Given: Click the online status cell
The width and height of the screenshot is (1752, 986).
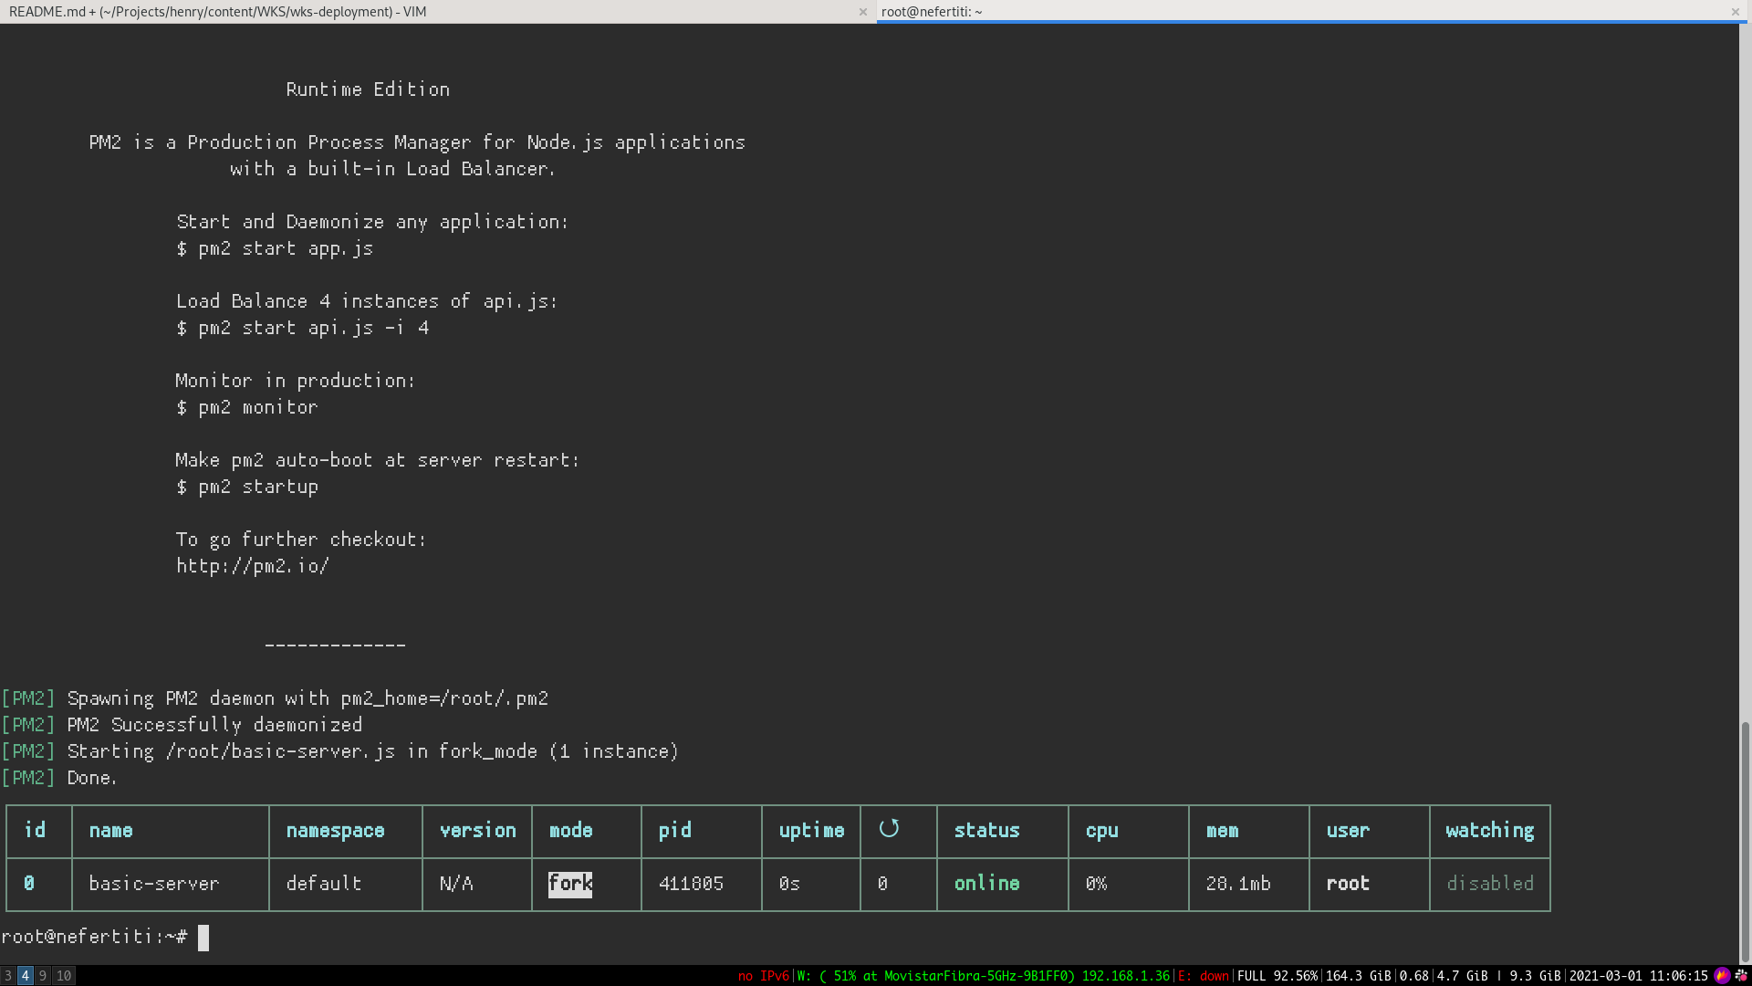Looking at the screenshot, I should pyautogui.click(x=986, y=884).
